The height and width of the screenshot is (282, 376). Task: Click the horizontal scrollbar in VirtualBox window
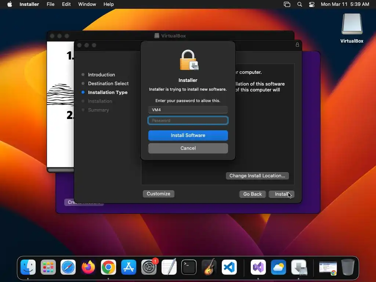coord(61,170)
